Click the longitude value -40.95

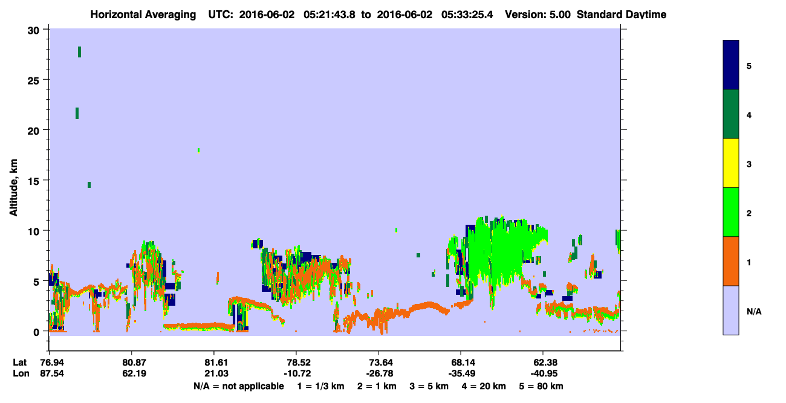544,373
